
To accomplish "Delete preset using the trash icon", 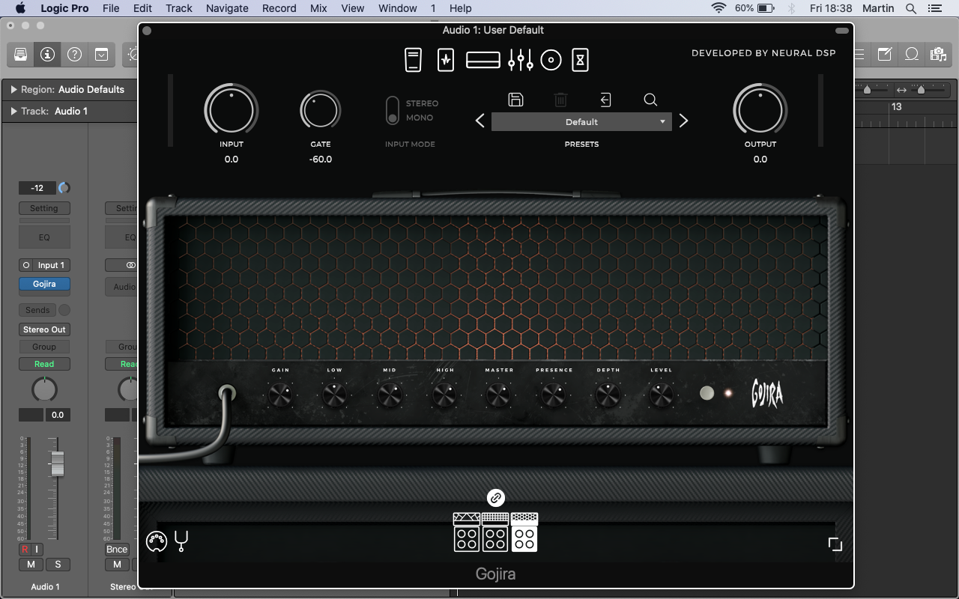I will (560, 100).
